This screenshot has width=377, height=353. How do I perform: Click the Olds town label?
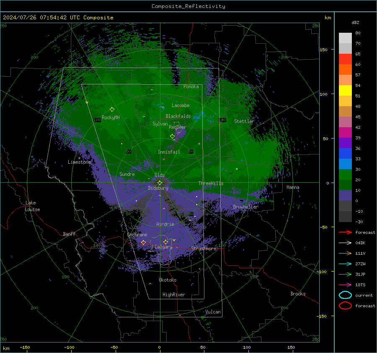[160, 175]
